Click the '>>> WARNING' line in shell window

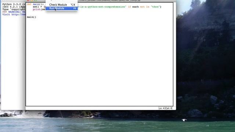tap(14, 12)
